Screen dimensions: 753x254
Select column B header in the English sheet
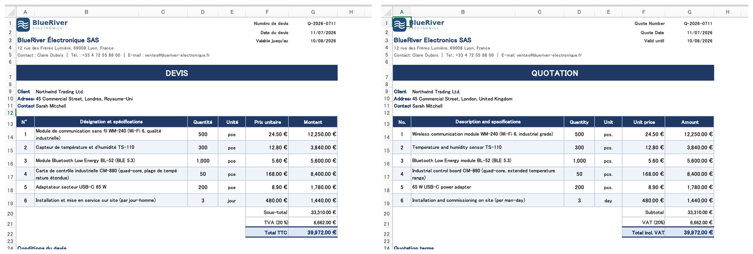(x=463, y=12)
